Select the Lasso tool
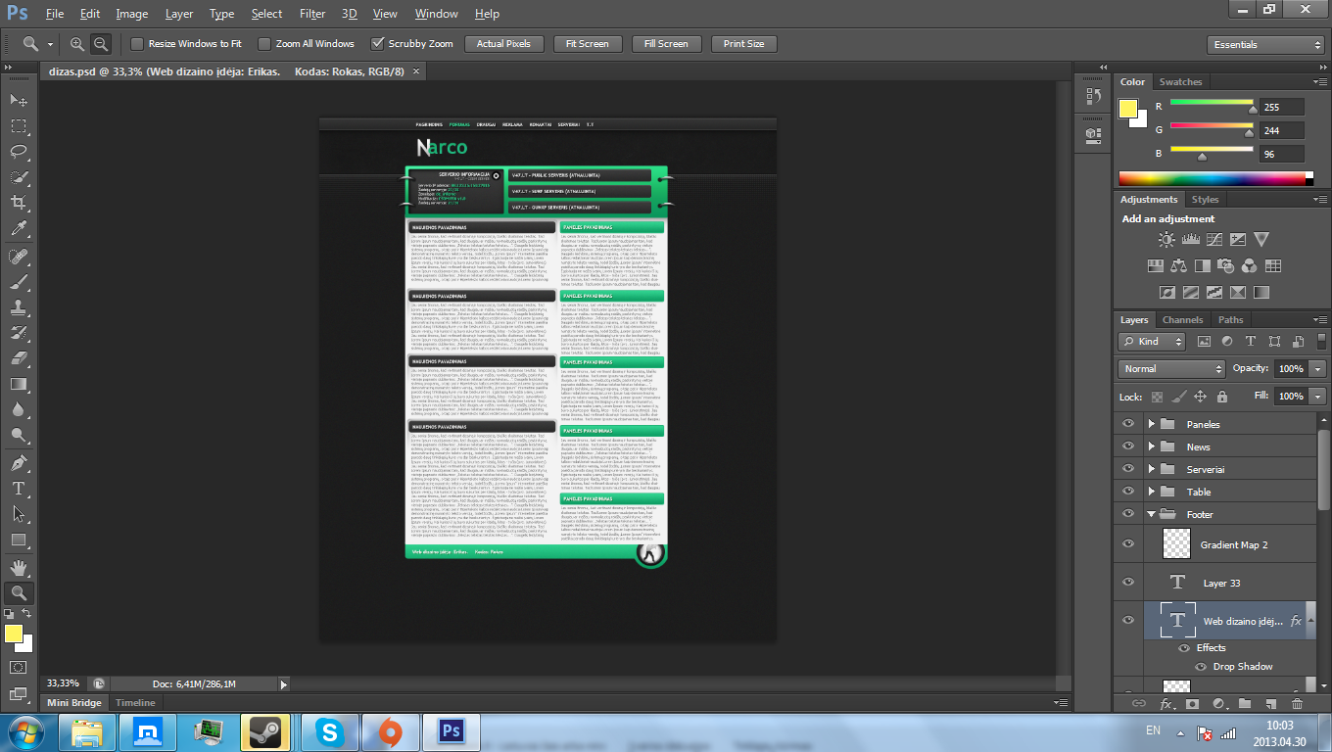This screenshot has width=1332, height=752. coord(19,151)
